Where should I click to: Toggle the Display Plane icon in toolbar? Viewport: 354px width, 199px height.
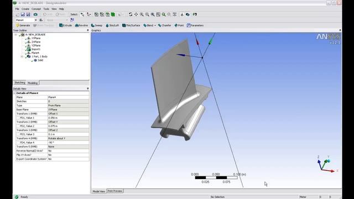(182, 14)
